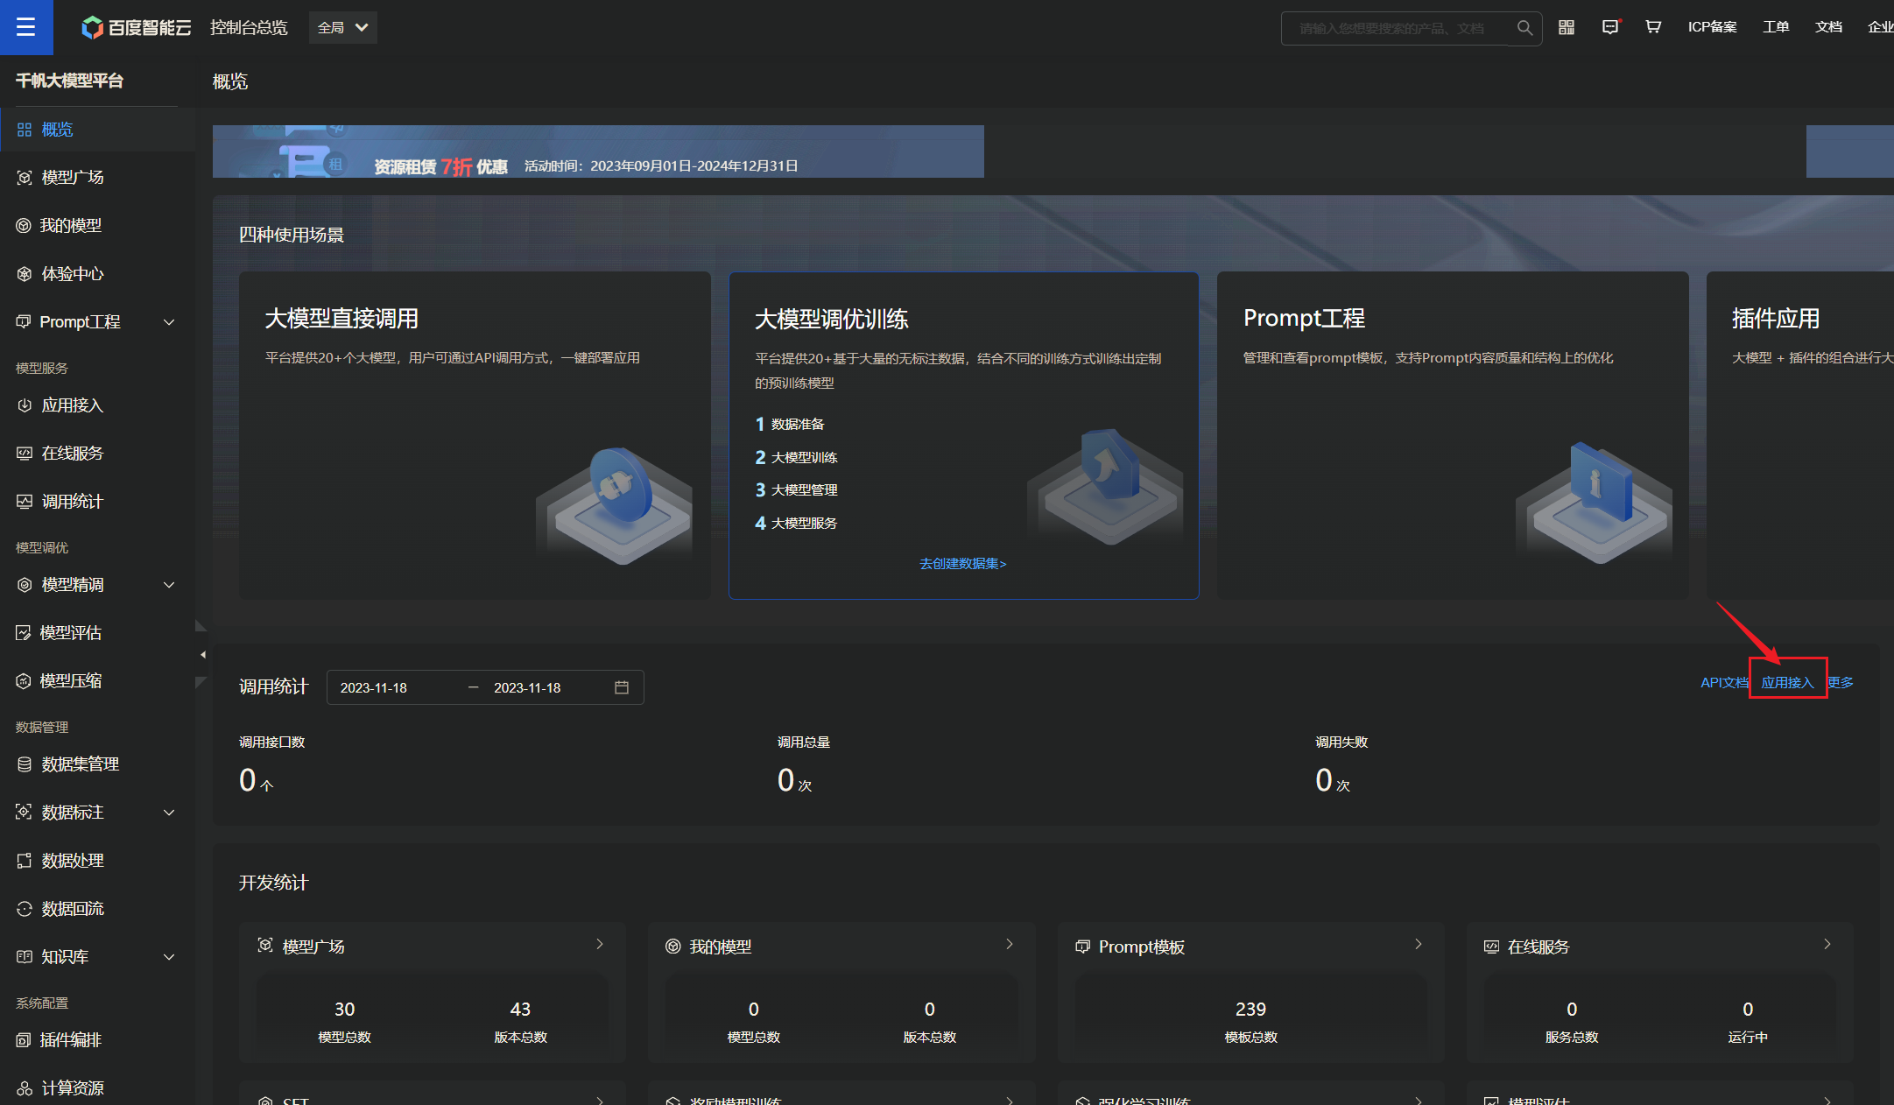Click the 知识库 sidebar icon
The width and height of the screenshot is (1894, 1105).
point(25,957)
